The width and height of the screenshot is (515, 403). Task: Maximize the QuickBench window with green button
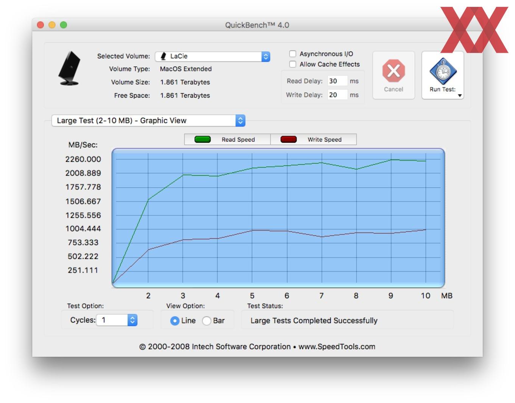[x=64, y=25]
